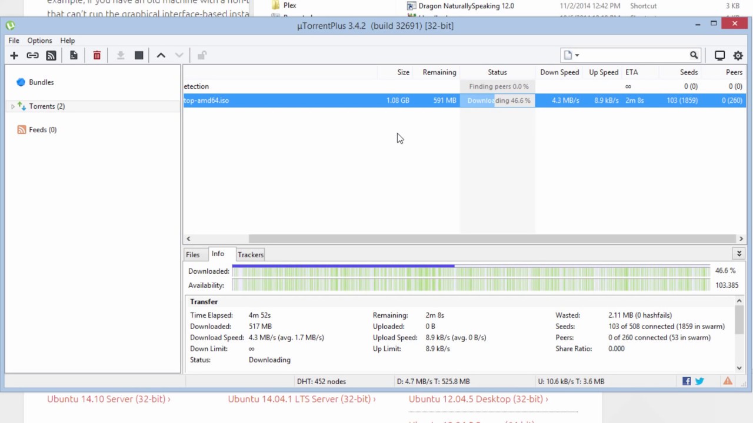Select the torrent row ending in 'etection'
This screenshot has width=753, height=423.
(x=464, y=86)
